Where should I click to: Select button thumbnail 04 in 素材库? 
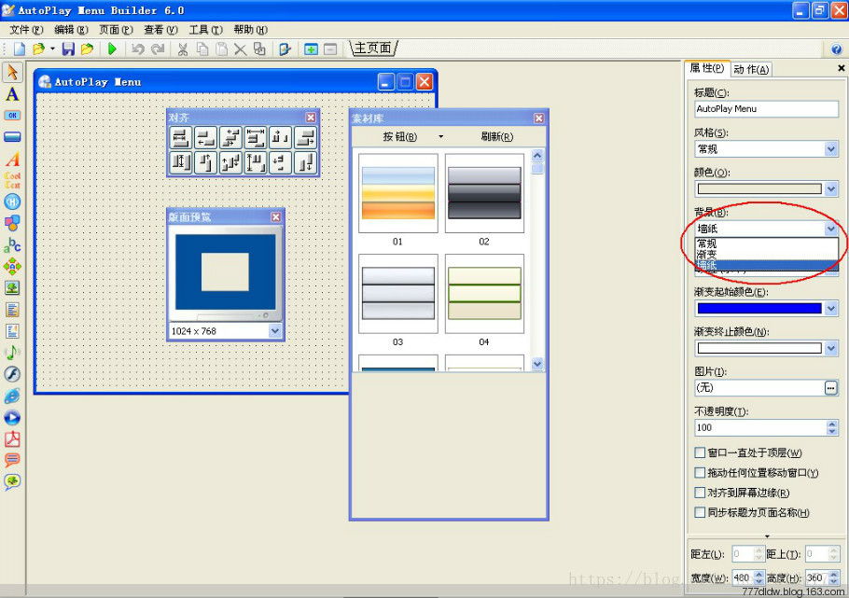click(484, 294)
